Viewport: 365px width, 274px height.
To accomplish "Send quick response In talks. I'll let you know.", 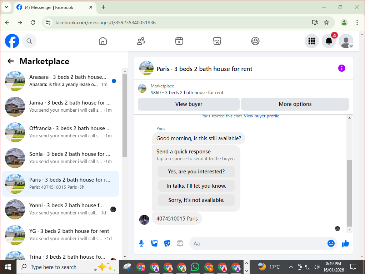I will pyautogui.click(x=196, y=186).
